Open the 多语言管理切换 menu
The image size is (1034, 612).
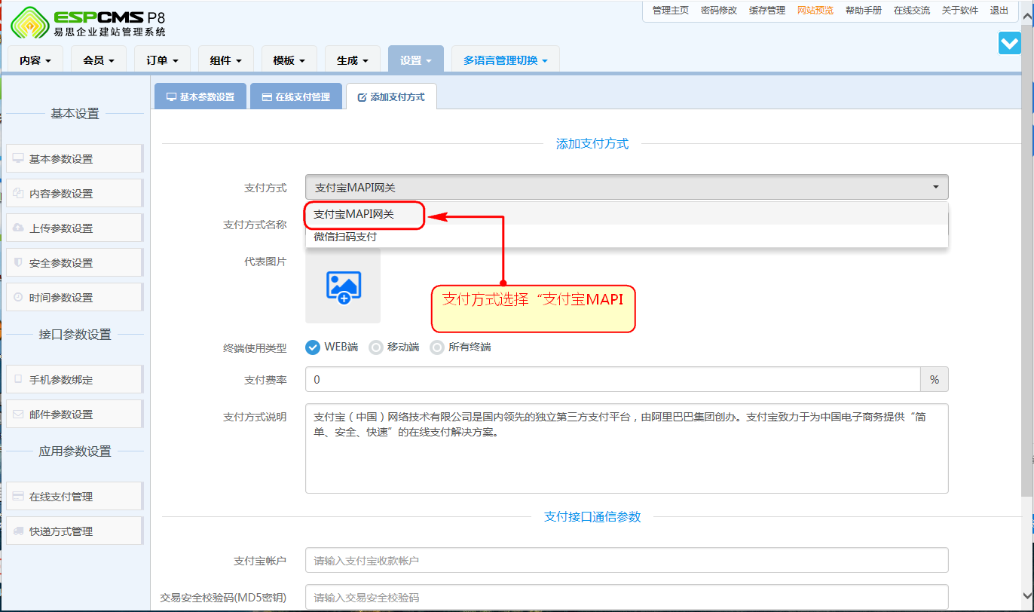click(x=506, y=60)
